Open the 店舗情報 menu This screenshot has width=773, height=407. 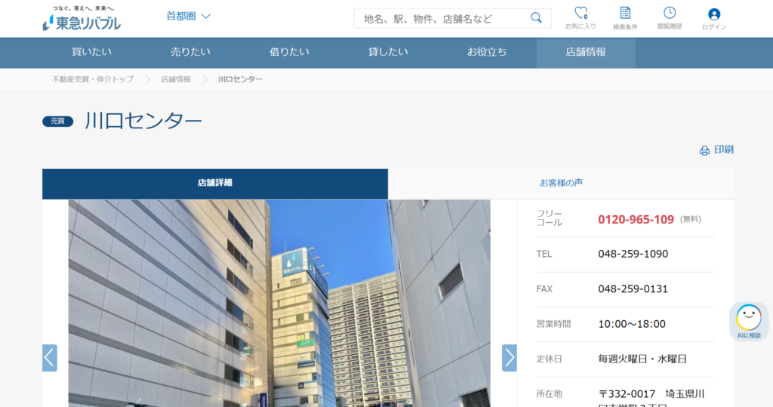click(586, 52)
